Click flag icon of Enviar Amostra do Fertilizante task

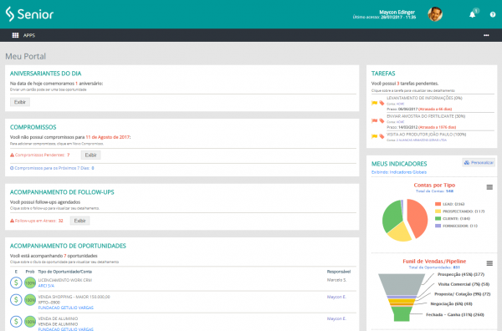374,121
